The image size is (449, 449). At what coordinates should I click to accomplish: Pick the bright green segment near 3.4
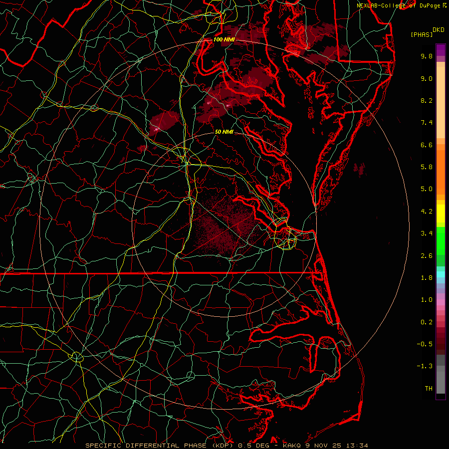[x=441, y=241]
